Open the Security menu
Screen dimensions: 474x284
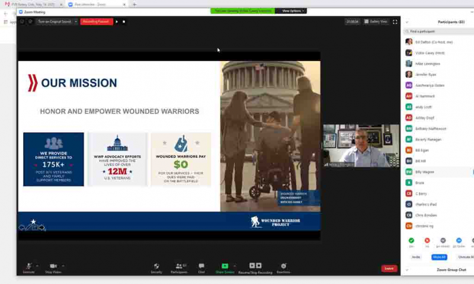(x=156, y=268)
